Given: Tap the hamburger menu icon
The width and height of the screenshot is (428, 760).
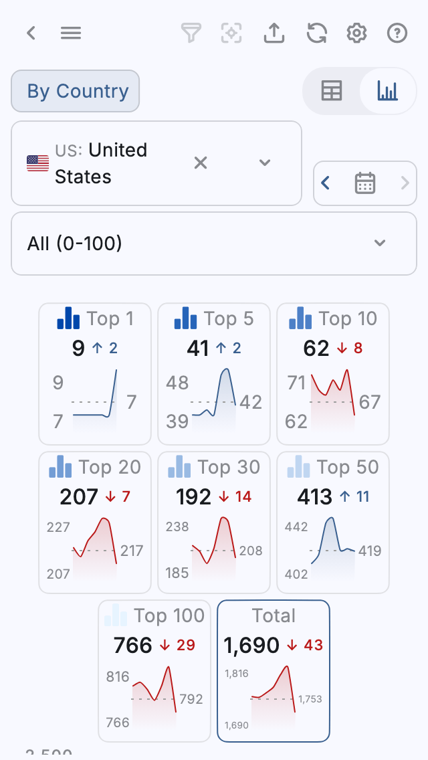Looking at the screenshot, I should point(71,33).
